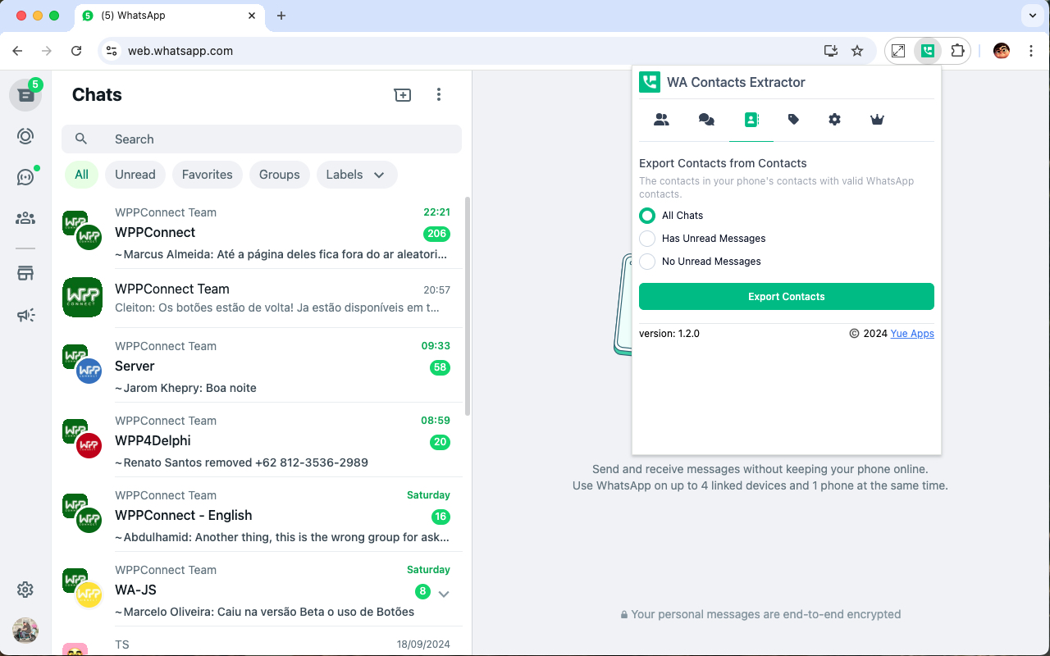Open the Chrome three-dot menu
This screenshot has height=656, width=1050.
pos(1031,51)
